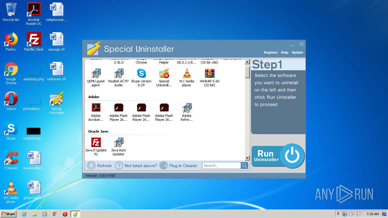Open Acrobat Reader DC desktop shortcut

34,14
